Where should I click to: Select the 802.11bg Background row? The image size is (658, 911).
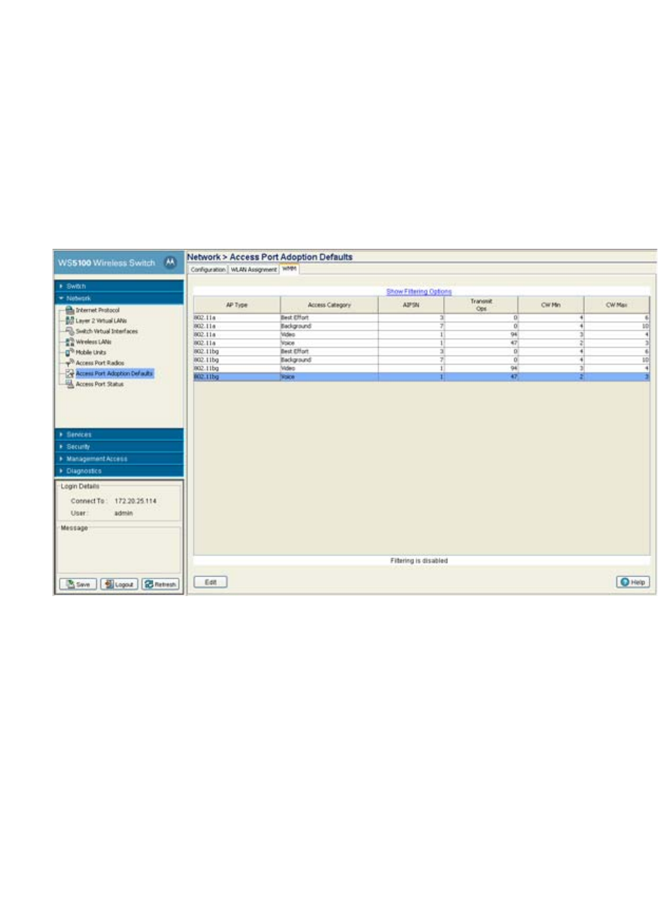tap(421, 360)
